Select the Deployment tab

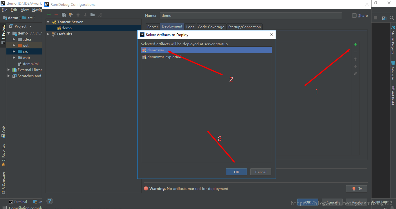[x=172, y=26]
